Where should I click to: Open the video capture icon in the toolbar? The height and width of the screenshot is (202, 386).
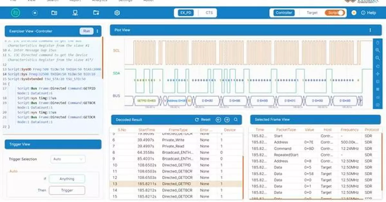tap(54, 13)
